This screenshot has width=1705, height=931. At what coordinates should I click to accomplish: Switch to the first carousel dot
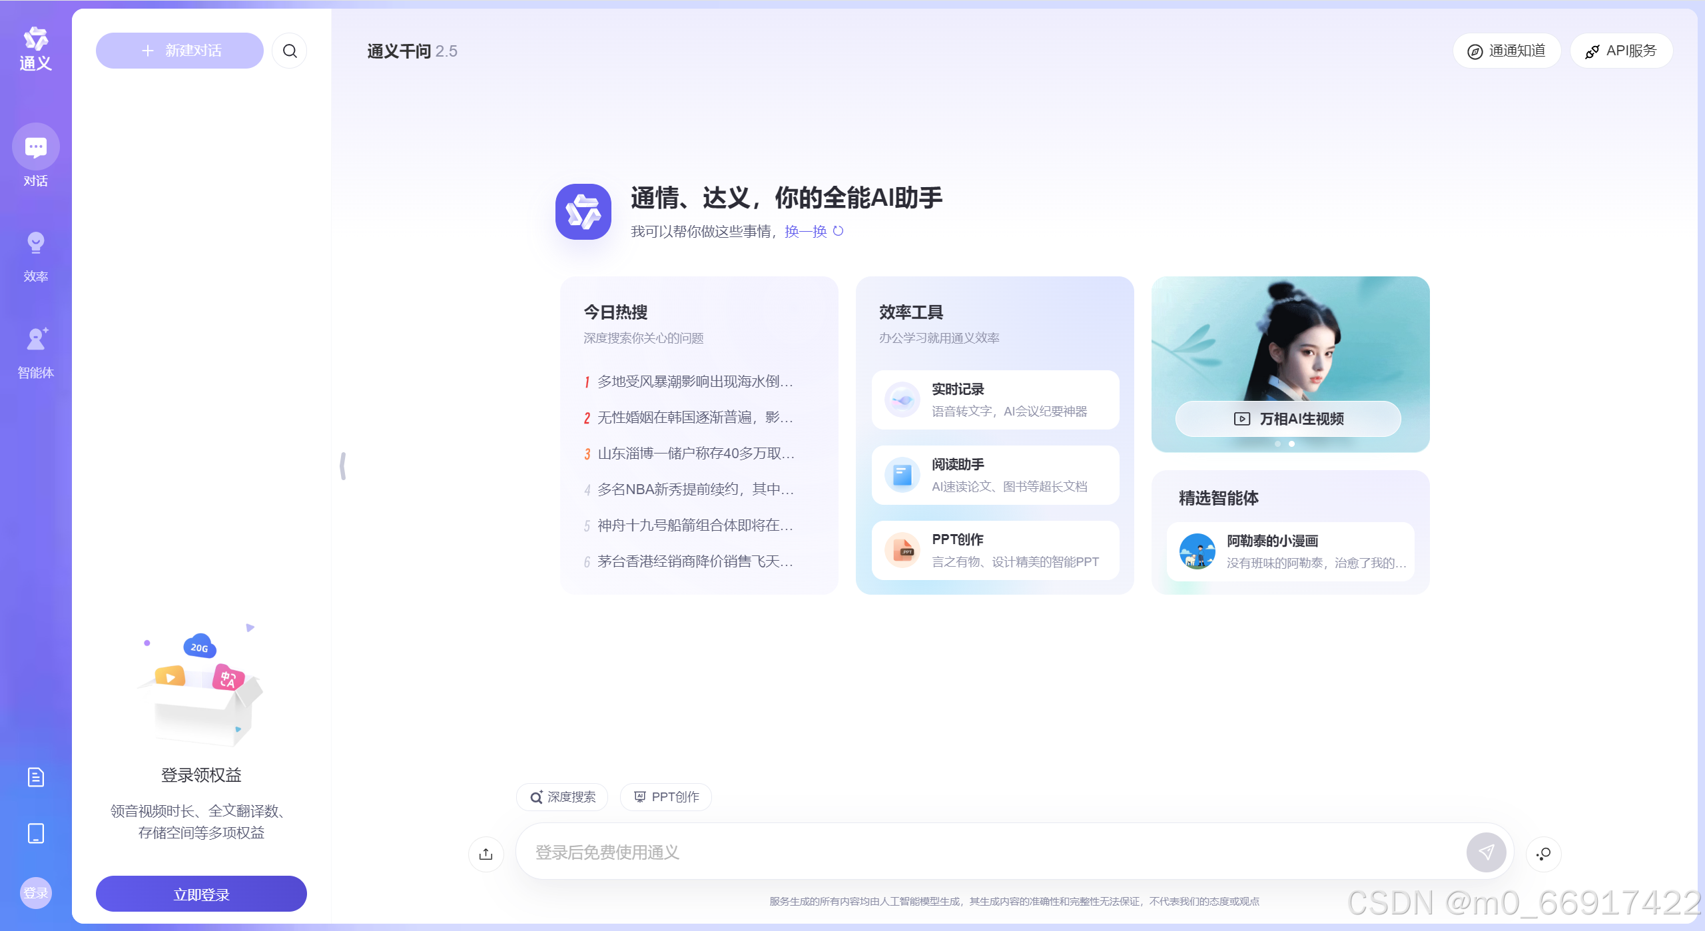[1277, 444]
